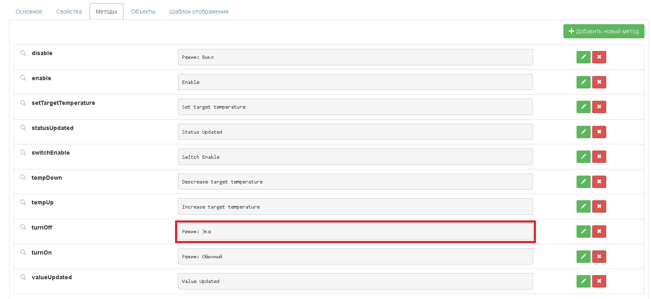
Task: Open the setTargetTemperature method link
Action: [x=63, y=103]
